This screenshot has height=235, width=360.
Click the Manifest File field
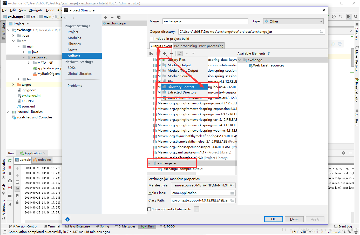point(203,185)
